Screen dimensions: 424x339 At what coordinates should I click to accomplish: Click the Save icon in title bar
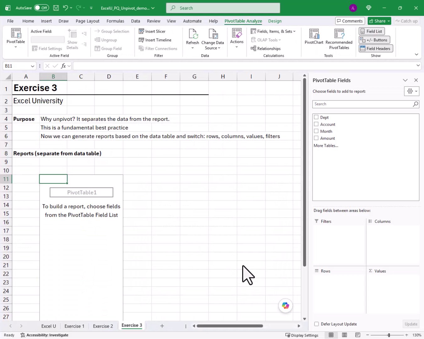coord(56,8)
